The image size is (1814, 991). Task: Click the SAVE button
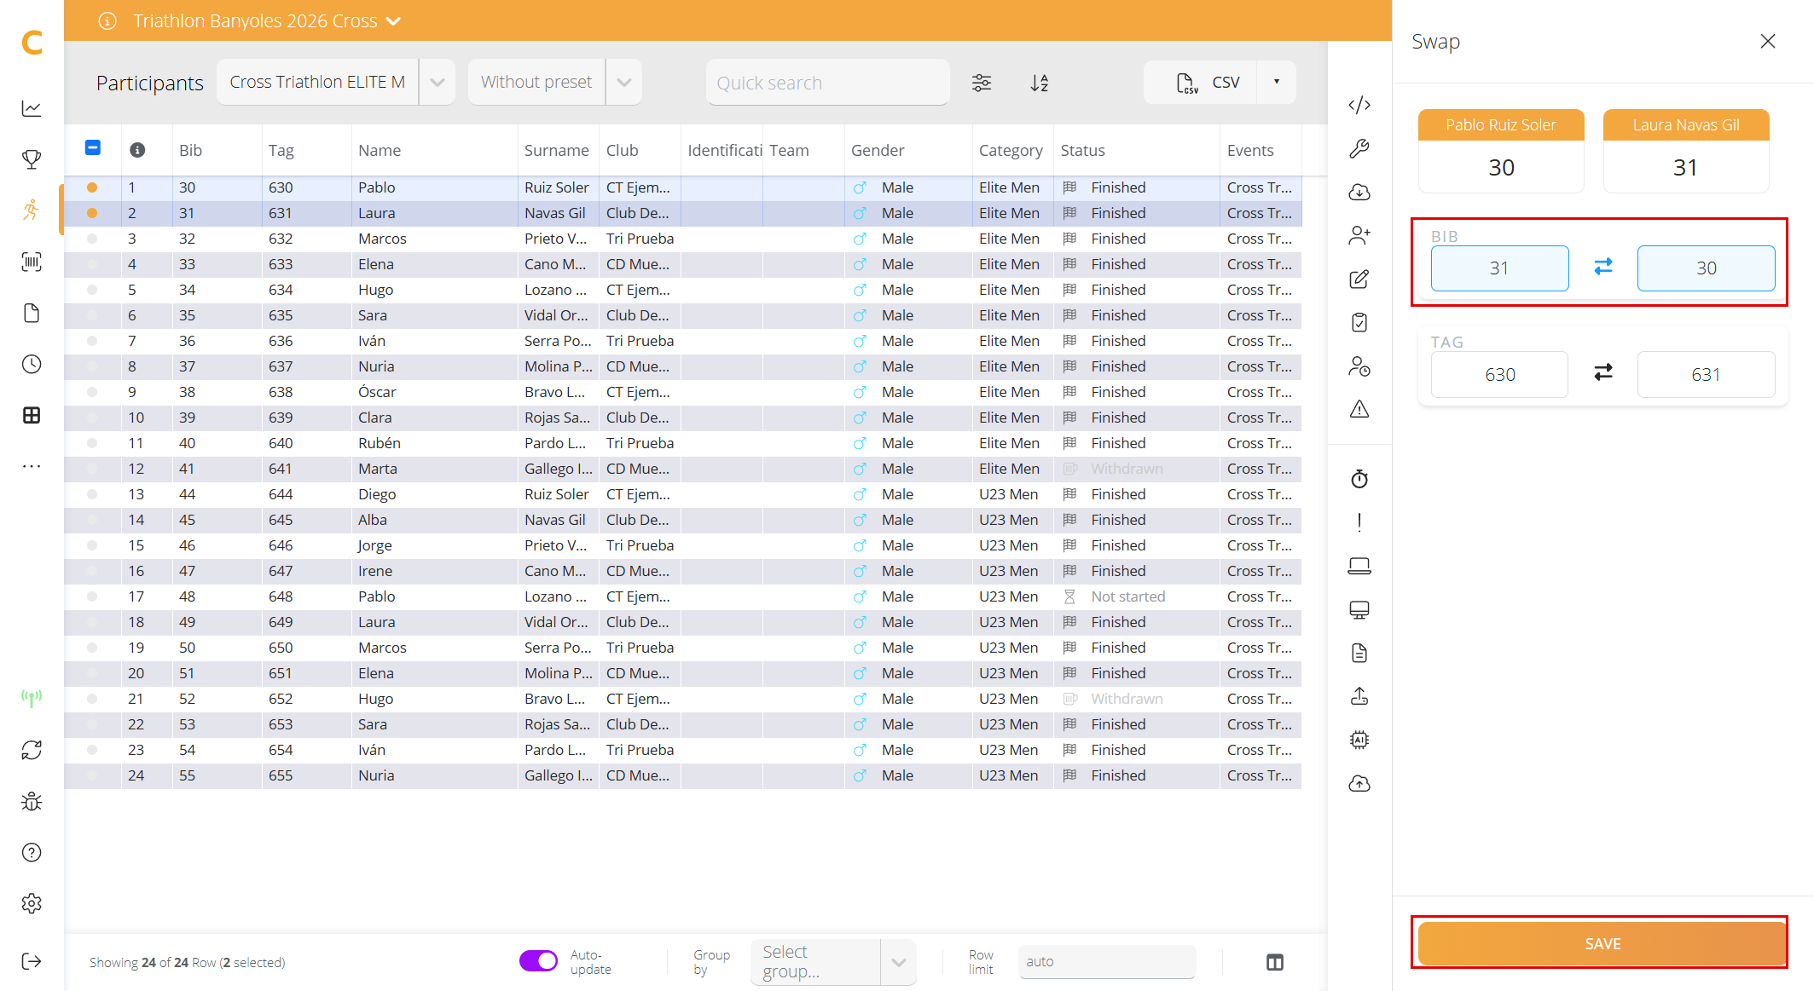click(1602, 943)
